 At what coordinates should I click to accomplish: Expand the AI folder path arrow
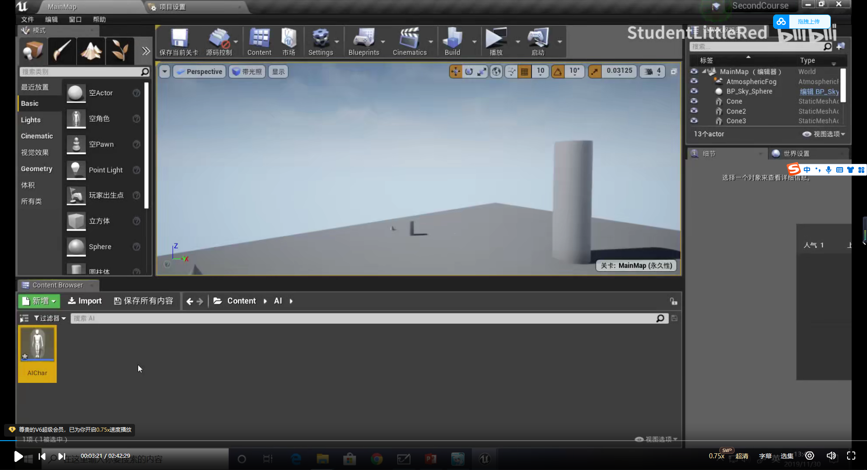point(291,301)
